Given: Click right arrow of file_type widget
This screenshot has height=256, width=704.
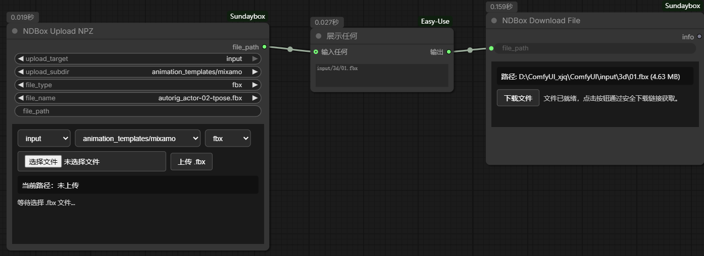Looking at the screenshot, I should (255, 85).
